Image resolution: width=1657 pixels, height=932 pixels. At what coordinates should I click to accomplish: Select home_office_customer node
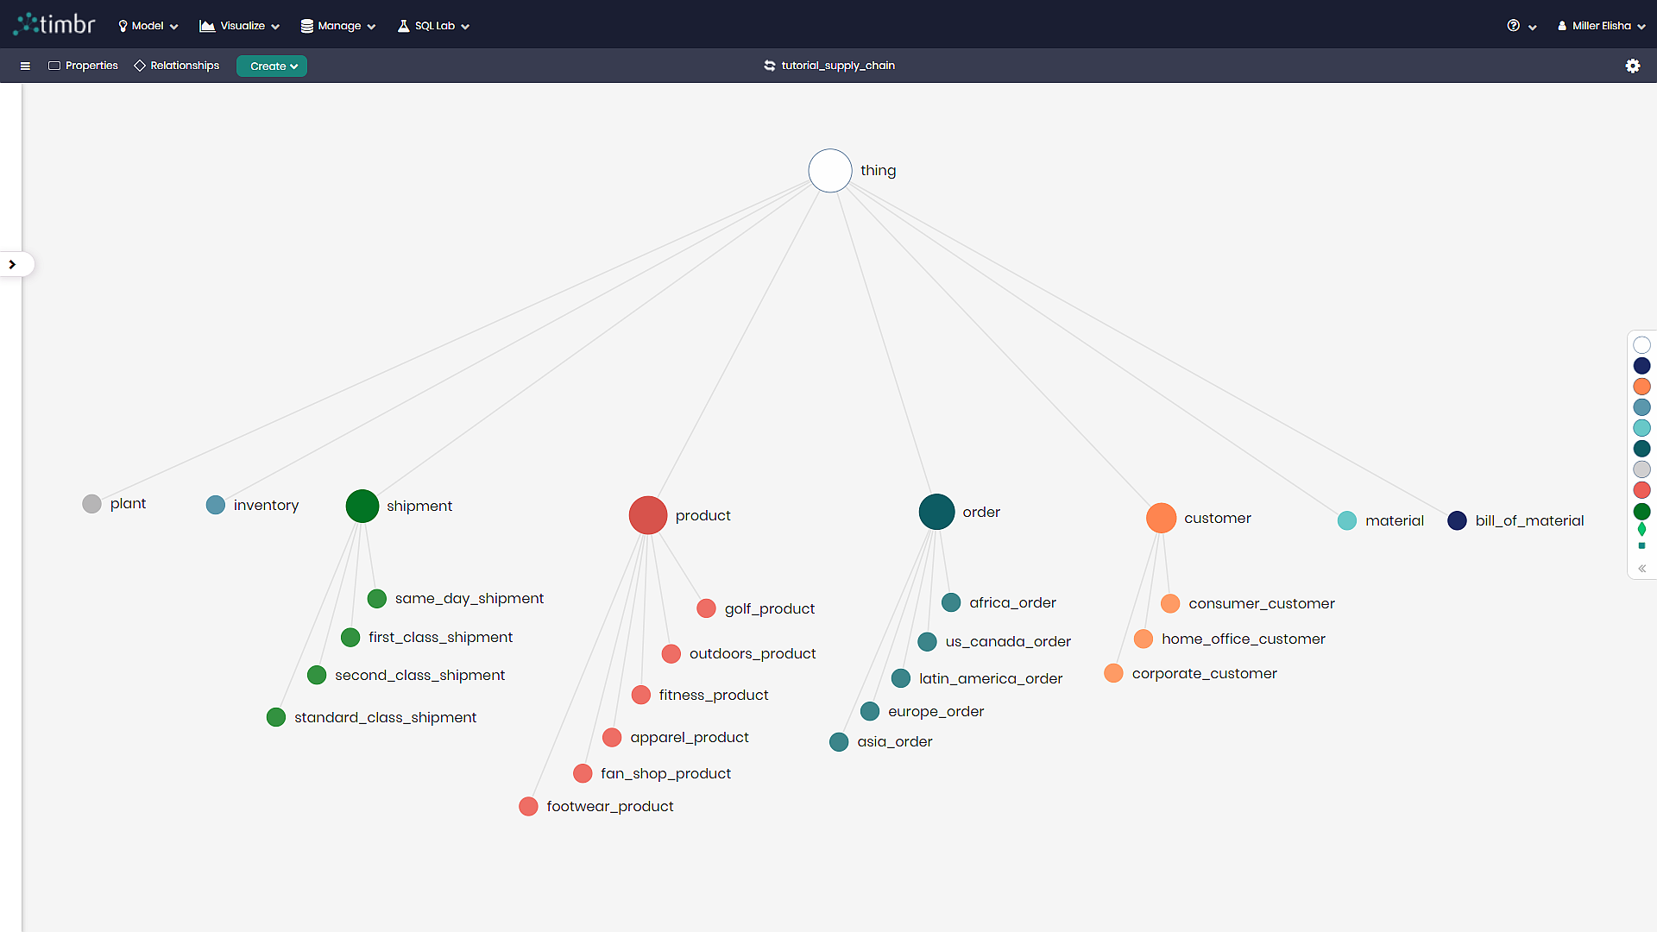1144,639
